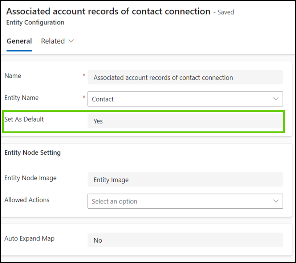Image resolution: width=296 pixels, height=263 pixels.
Task: Click the Entity Image field
Action: [185, 179]
